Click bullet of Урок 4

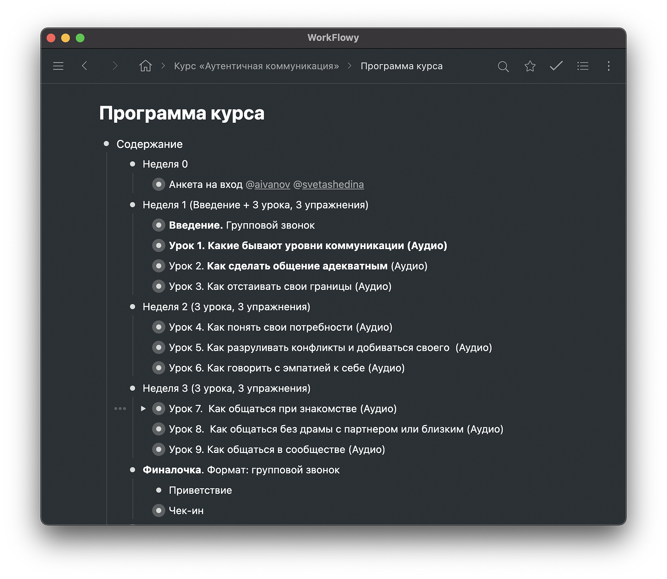159,327
